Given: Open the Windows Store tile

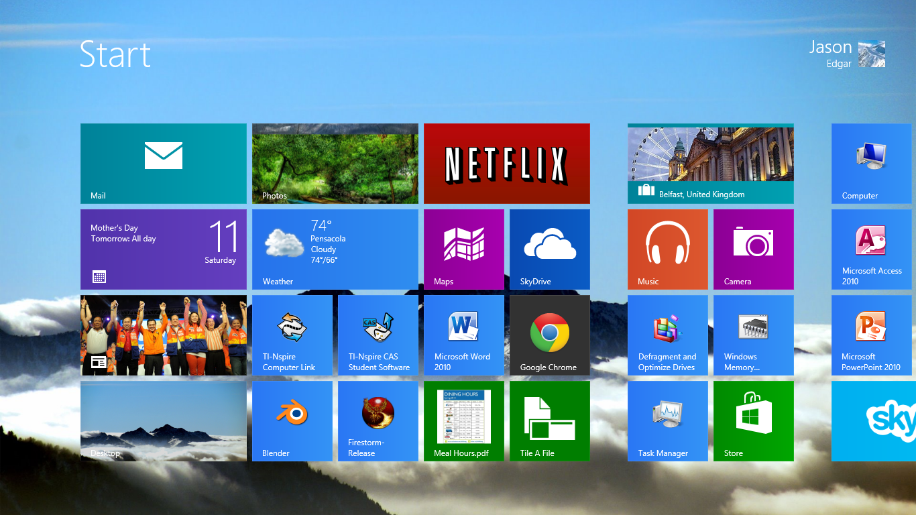Looking at the screenshot, I should (x=754, y=421).
